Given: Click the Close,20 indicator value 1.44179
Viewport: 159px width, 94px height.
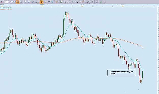Looking at the screenshot, I should click(x=9, y=8).
